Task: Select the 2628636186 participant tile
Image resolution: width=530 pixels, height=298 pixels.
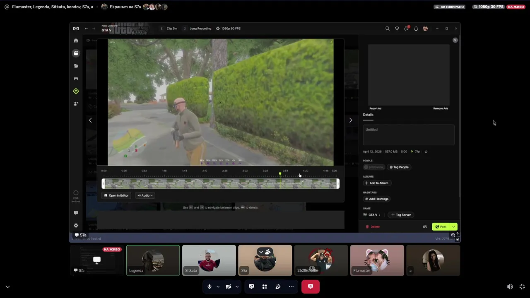Action: coord(321,260)
